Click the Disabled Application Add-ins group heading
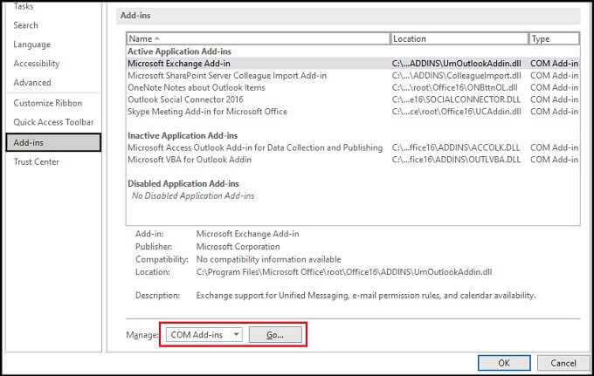594x376 pixels. [183, 183]
